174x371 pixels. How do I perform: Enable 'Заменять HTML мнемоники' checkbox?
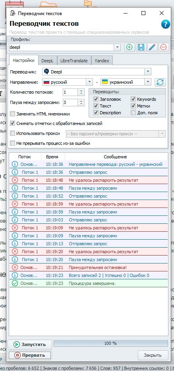(13, 114)
